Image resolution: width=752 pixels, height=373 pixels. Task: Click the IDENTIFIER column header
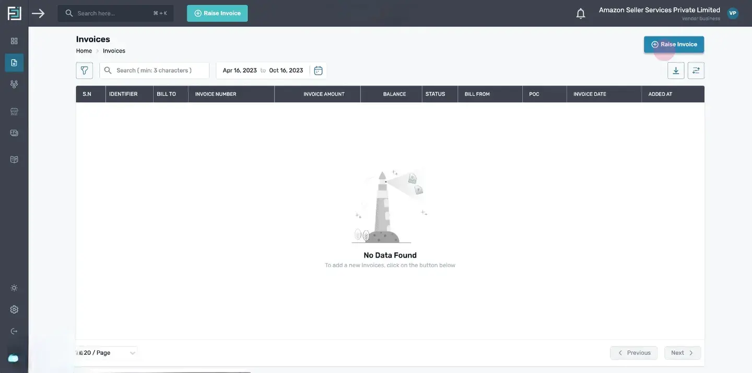coord(130,94)
